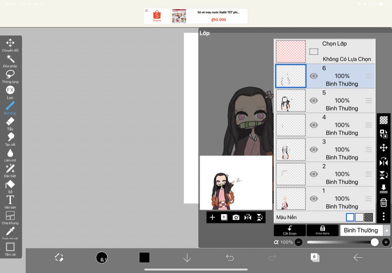Select the layer 6 thumbnail
The image size is (392, 273).
[291, 76]
